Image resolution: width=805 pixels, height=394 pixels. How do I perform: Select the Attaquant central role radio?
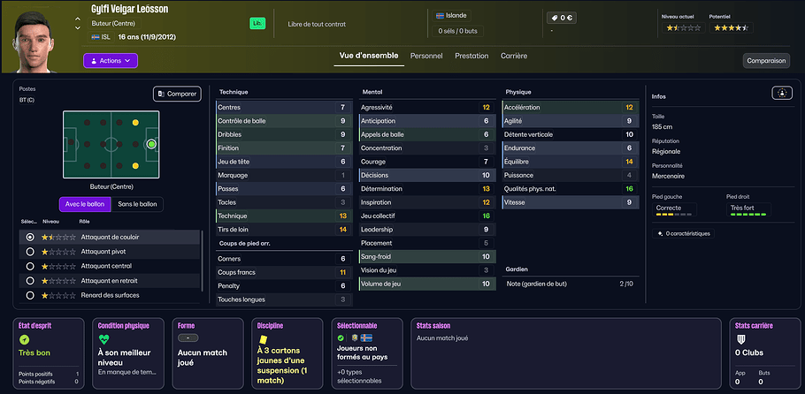31,266
